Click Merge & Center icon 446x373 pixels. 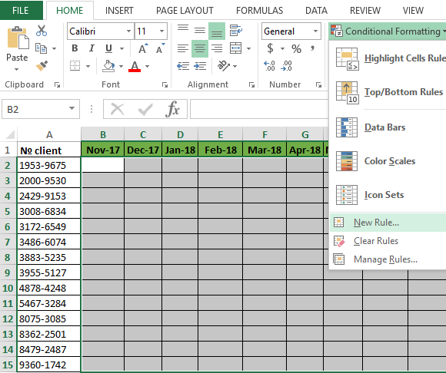236,48
